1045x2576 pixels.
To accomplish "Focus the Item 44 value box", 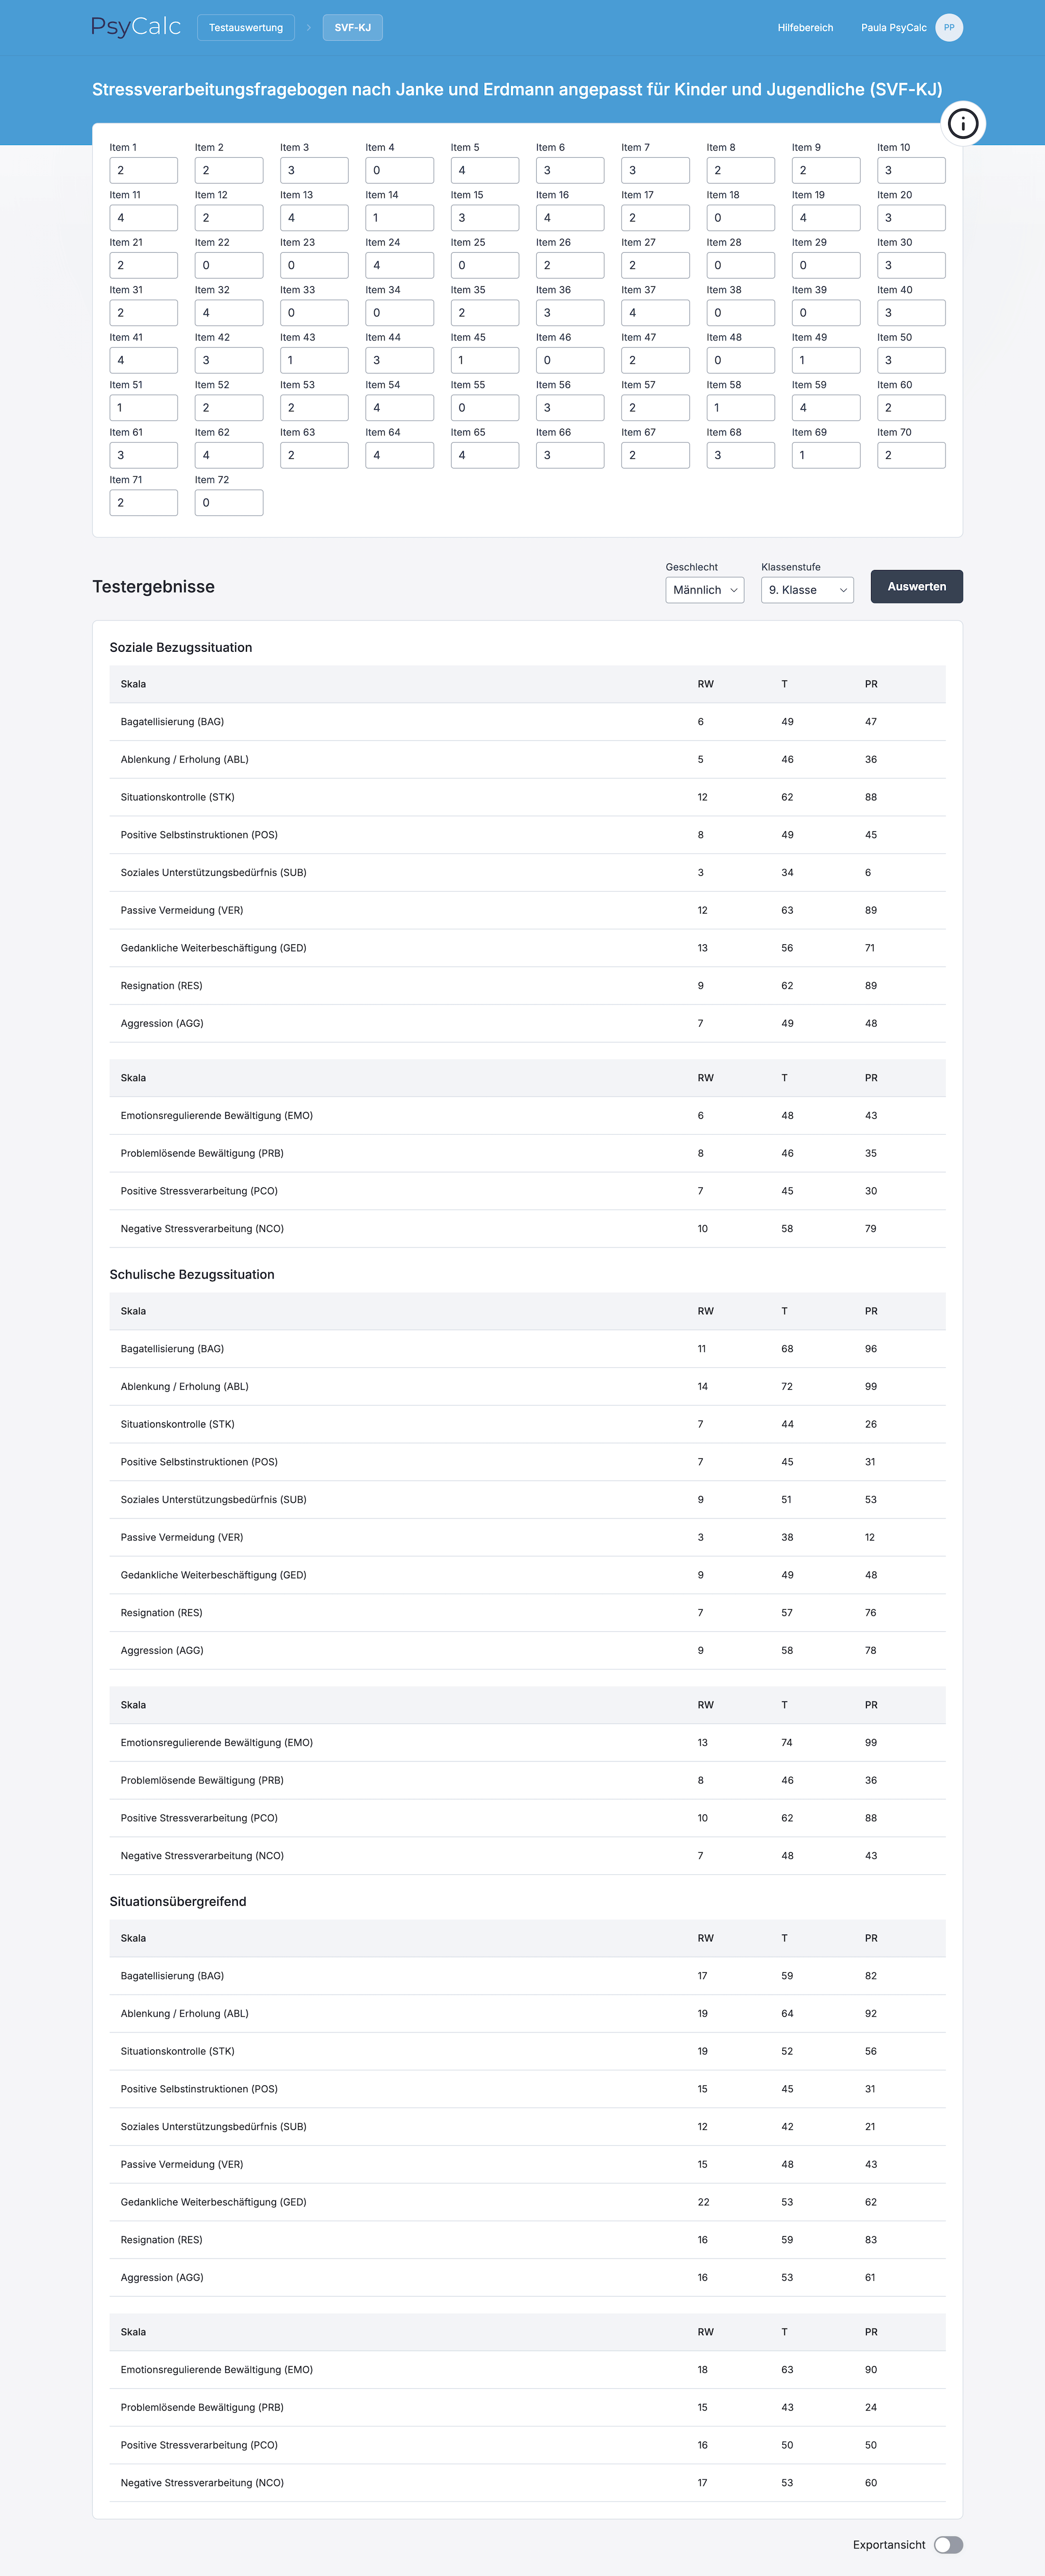I will 399,360.
